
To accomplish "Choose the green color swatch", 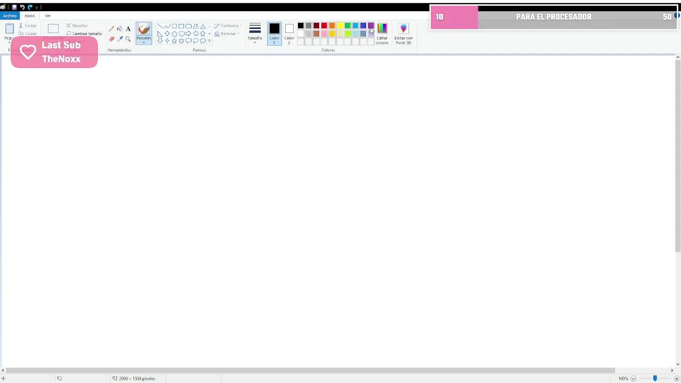I will tap(347, 26).
